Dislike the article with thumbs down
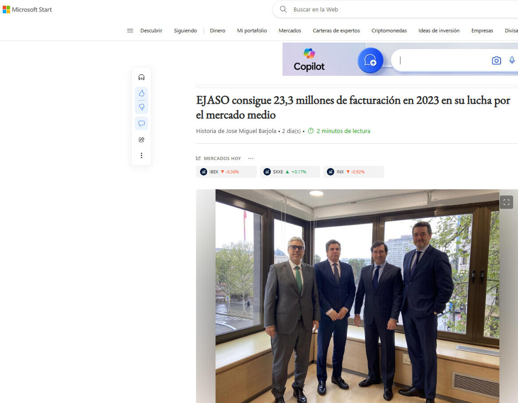518x403 pixels. [x=141, y=107]
